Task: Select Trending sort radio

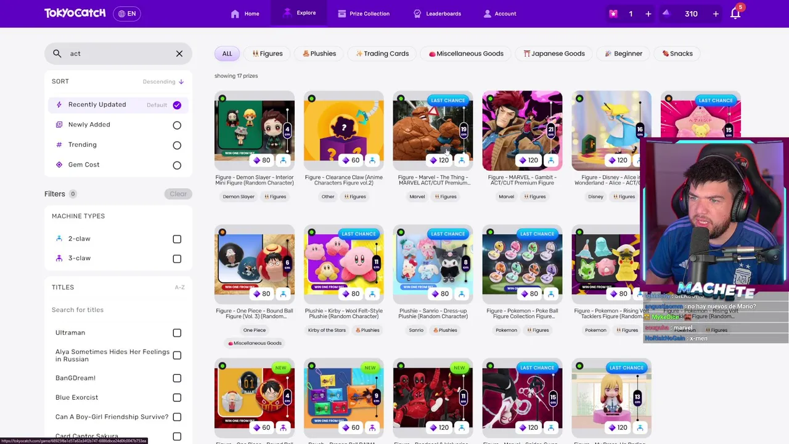Action: (x=177, y=146)
